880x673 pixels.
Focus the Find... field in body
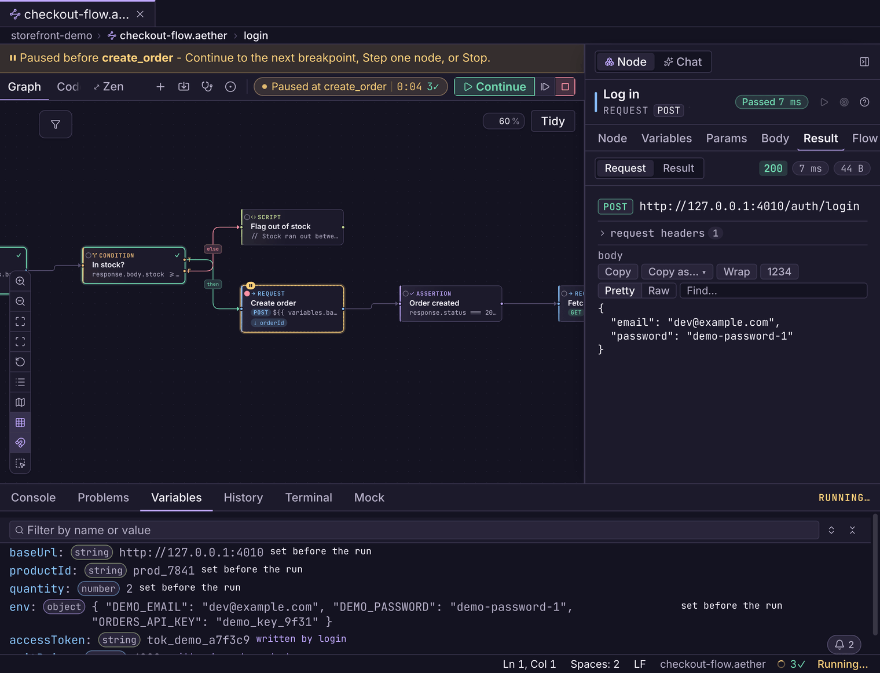[773, 290]
